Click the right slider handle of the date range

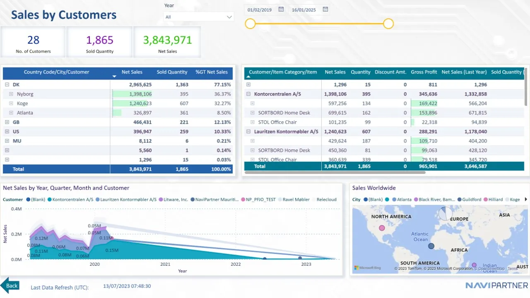click(x=388, y=24)
